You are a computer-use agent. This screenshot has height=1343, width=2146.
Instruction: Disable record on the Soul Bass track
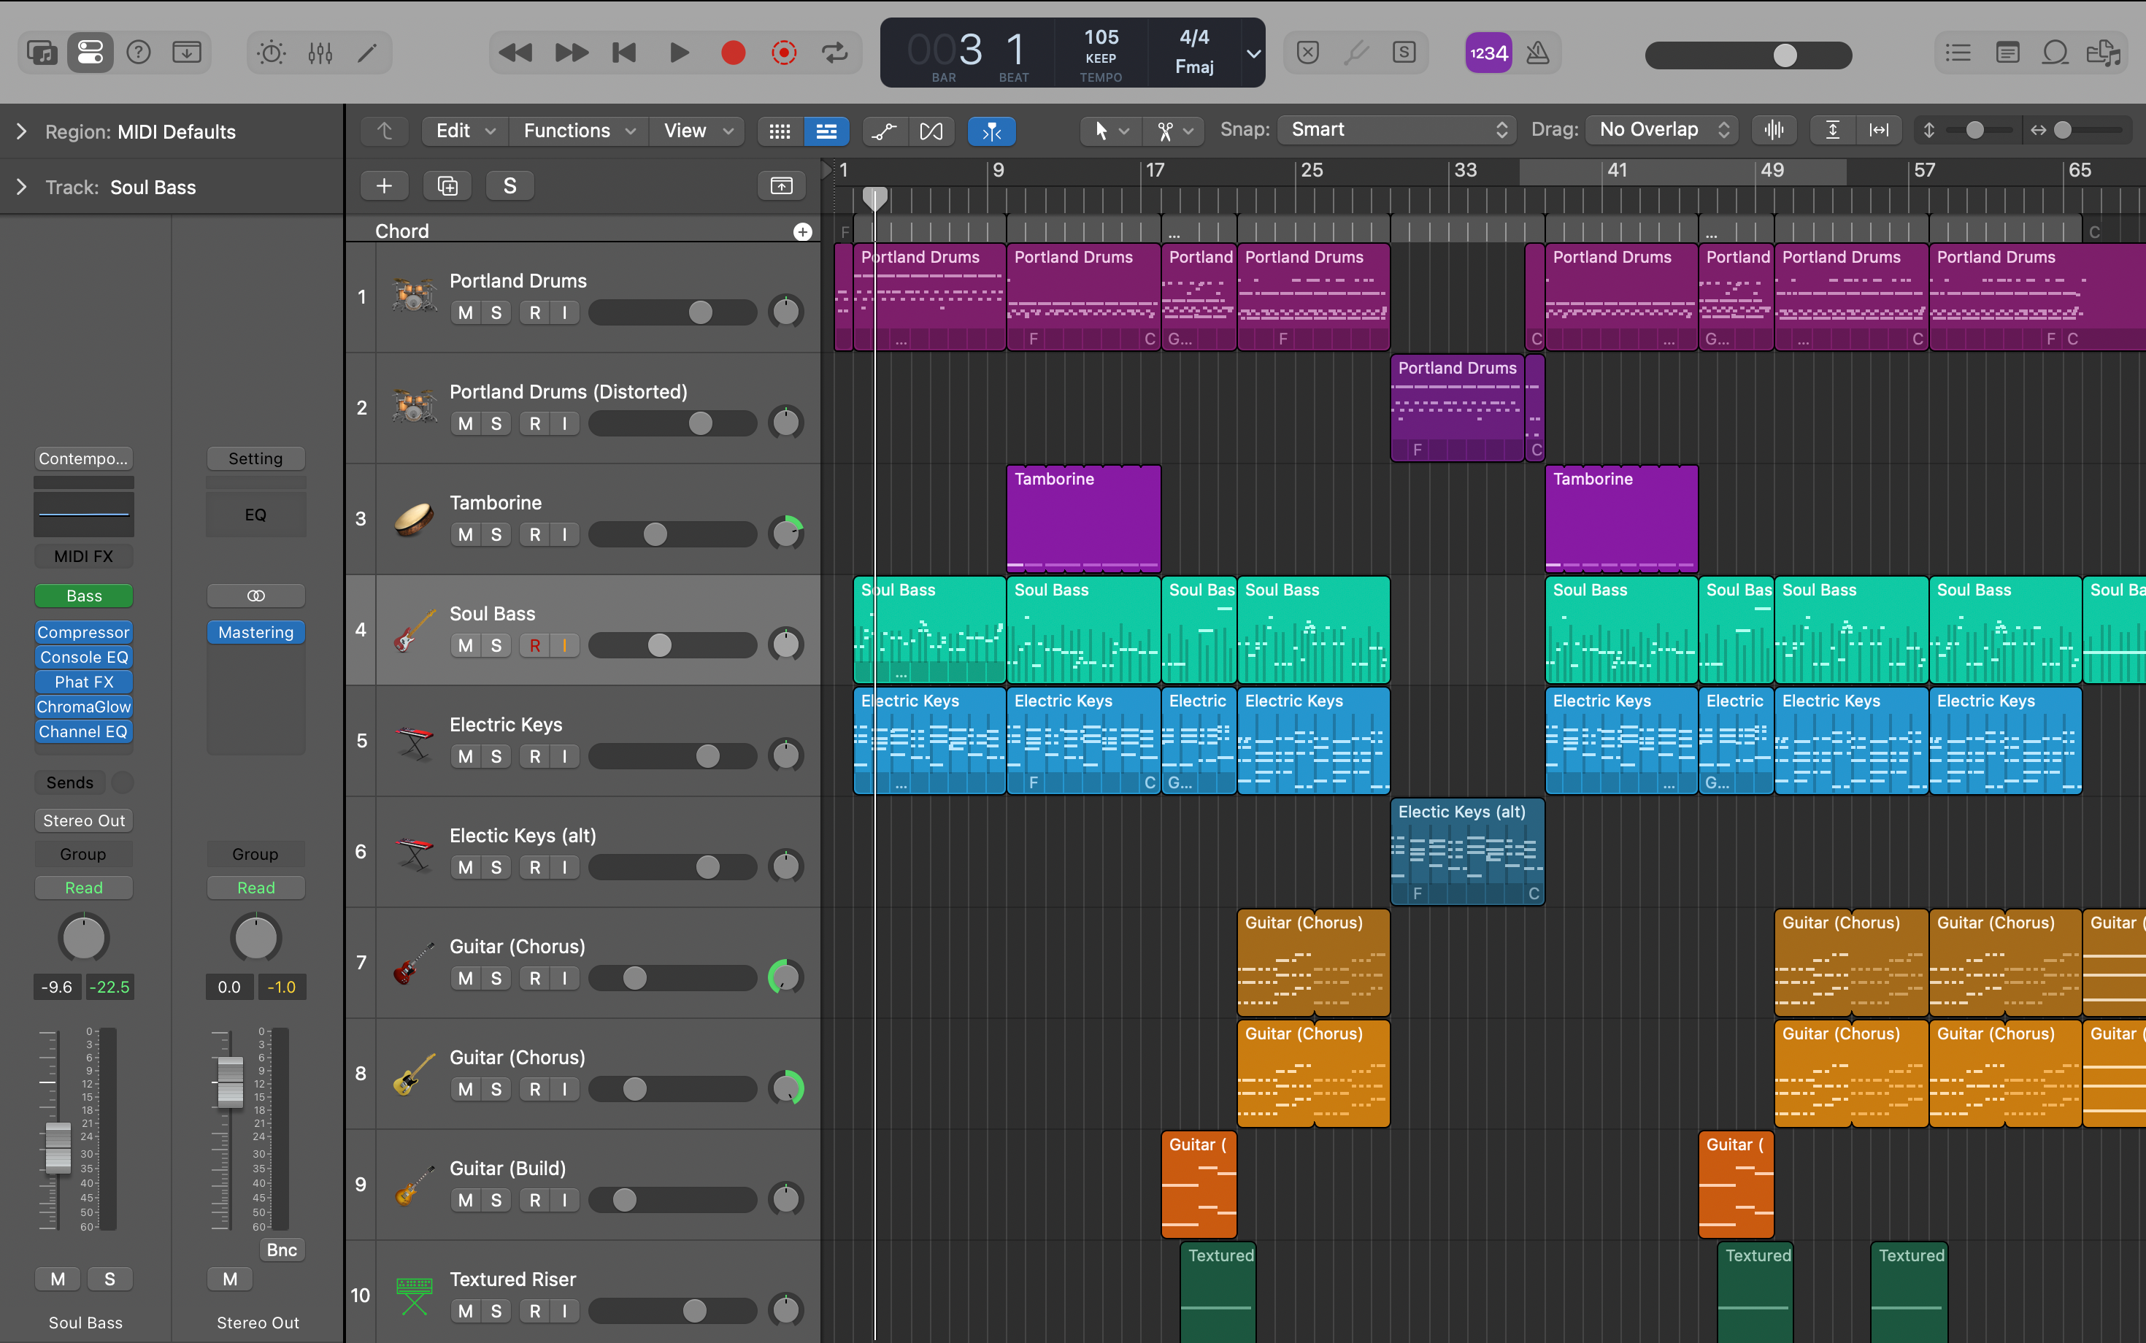pos(535,646)
